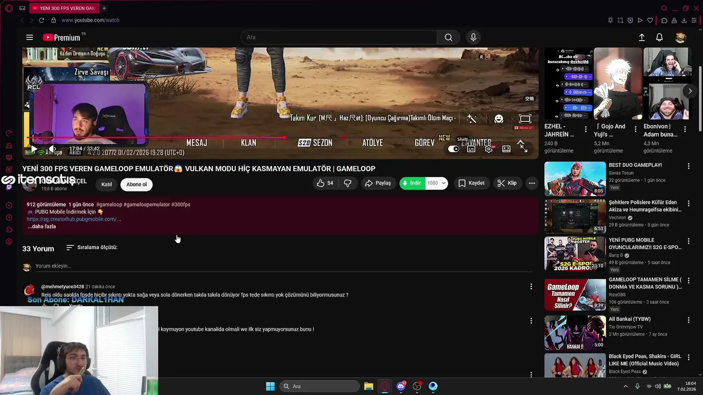Play the video with play button

tap(34, 149)
